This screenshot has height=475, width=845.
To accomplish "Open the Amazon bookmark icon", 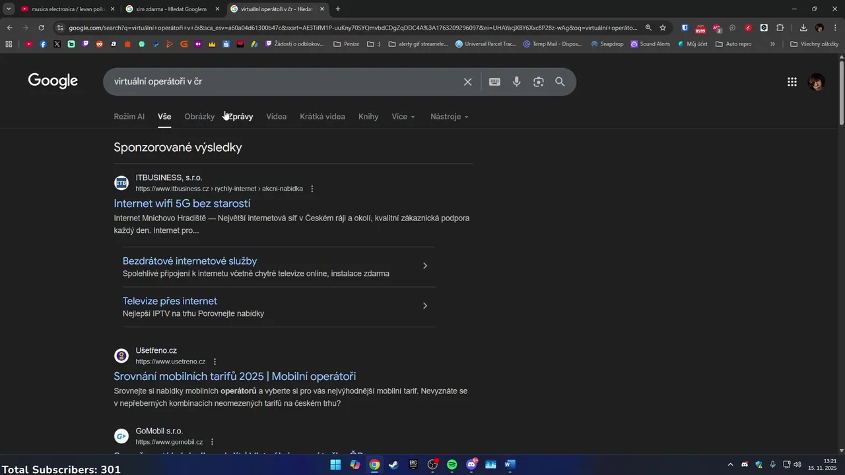I will pos(114,44).
